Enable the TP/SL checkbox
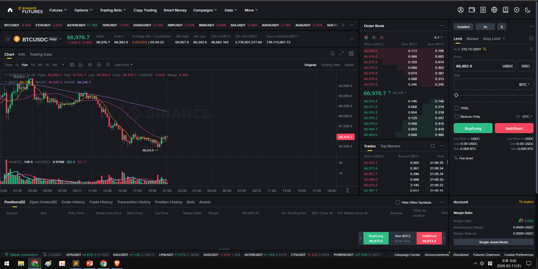 (x=457, y=108)
